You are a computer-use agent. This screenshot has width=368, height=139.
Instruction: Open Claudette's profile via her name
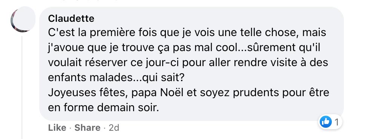pyautogui.click(x=71, y=18)
